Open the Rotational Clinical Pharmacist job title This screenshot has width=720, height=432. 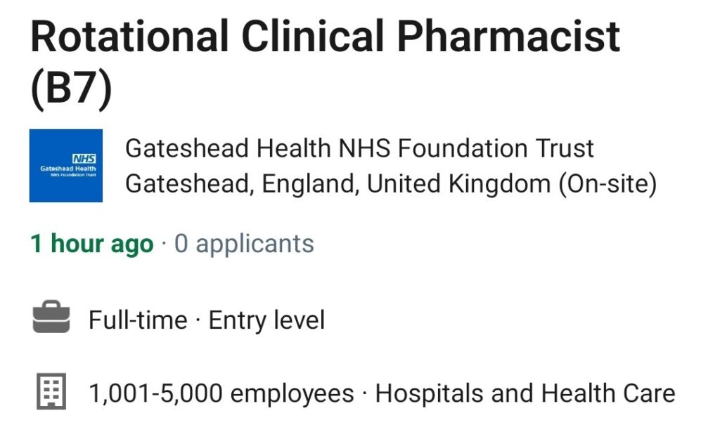click(x=325, y=36)
